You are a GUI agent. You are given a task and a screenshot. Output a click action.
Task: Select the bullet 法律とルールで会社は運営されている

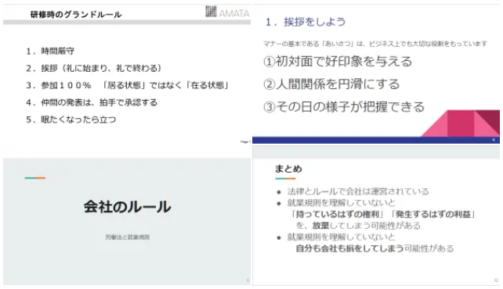point(358,191)
